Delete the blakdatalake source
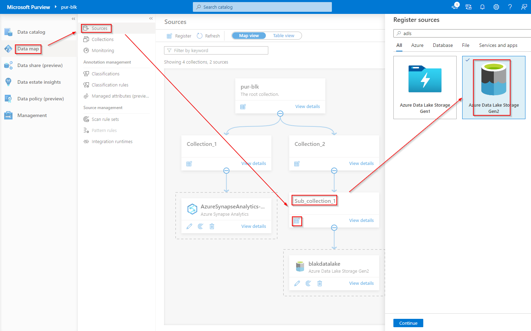The image size is (531, 331). click(320, 283)
